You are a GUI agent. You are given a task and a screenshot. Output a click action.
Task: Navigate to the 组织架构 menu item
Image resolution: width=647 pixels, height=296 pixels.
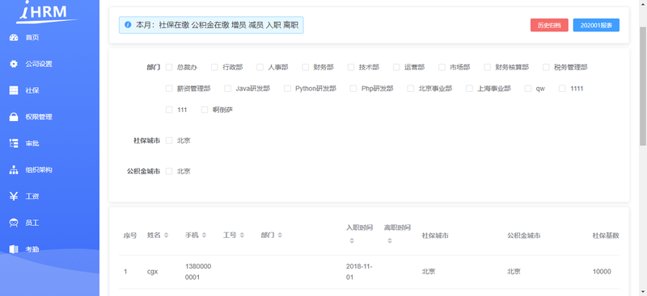point(49,169)
